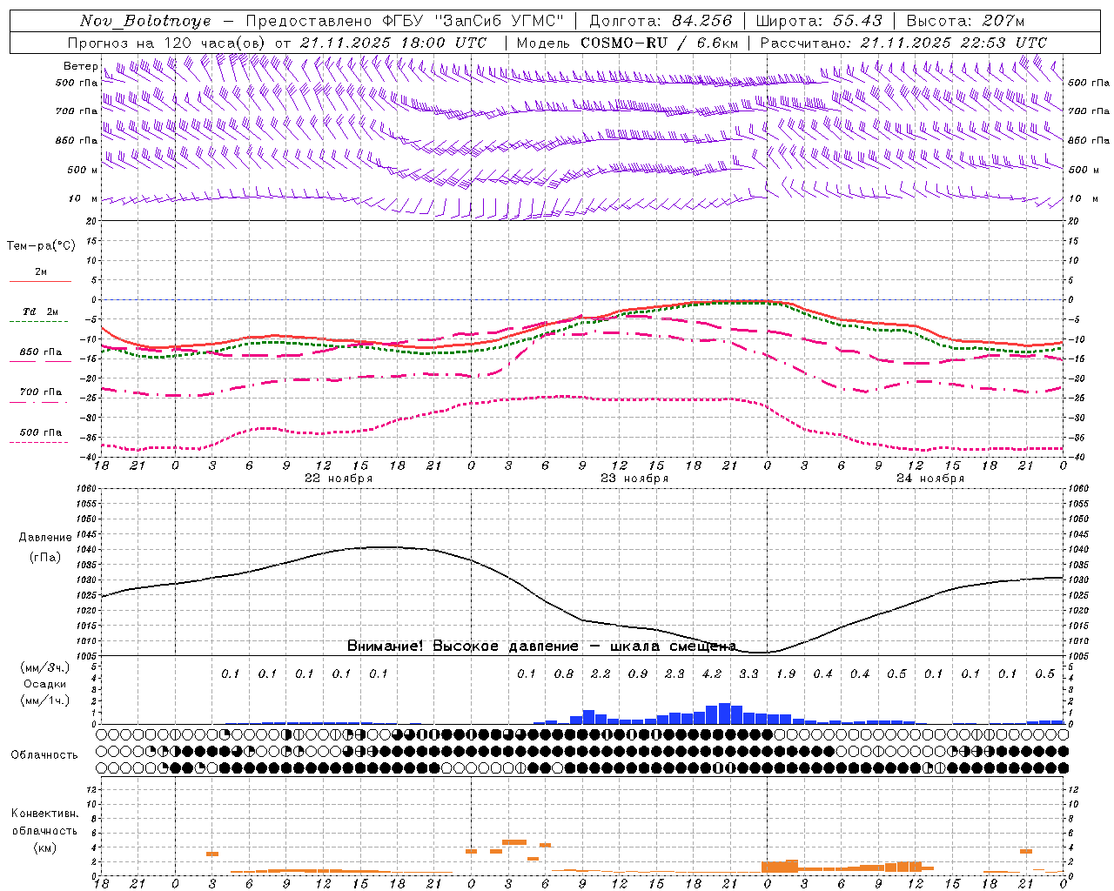
Task: Click the Nov_Bolotnoye station title
Action: coord(145,21)
